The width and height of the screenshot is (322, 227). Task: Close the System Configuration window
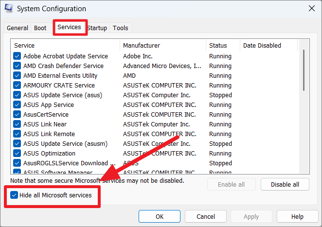[311, 9]
